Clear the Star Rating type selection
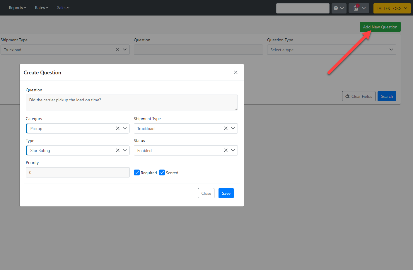 coord(117,150)
